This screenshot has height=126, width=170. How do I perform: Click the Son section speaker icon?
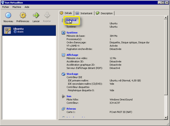click(x=63, y=96)
